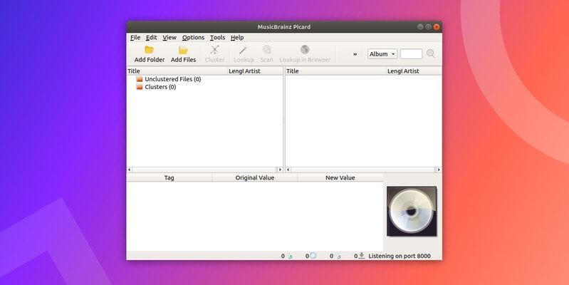This screenshot has width=569, height=285.
Task: Click the left pane scroll-left arrow
Action: 130,170
